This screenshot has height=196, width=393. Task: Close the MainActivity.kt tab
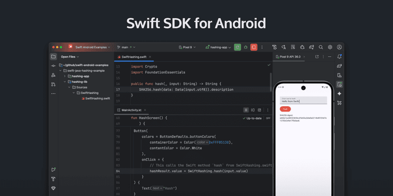(x=145, y=110)
